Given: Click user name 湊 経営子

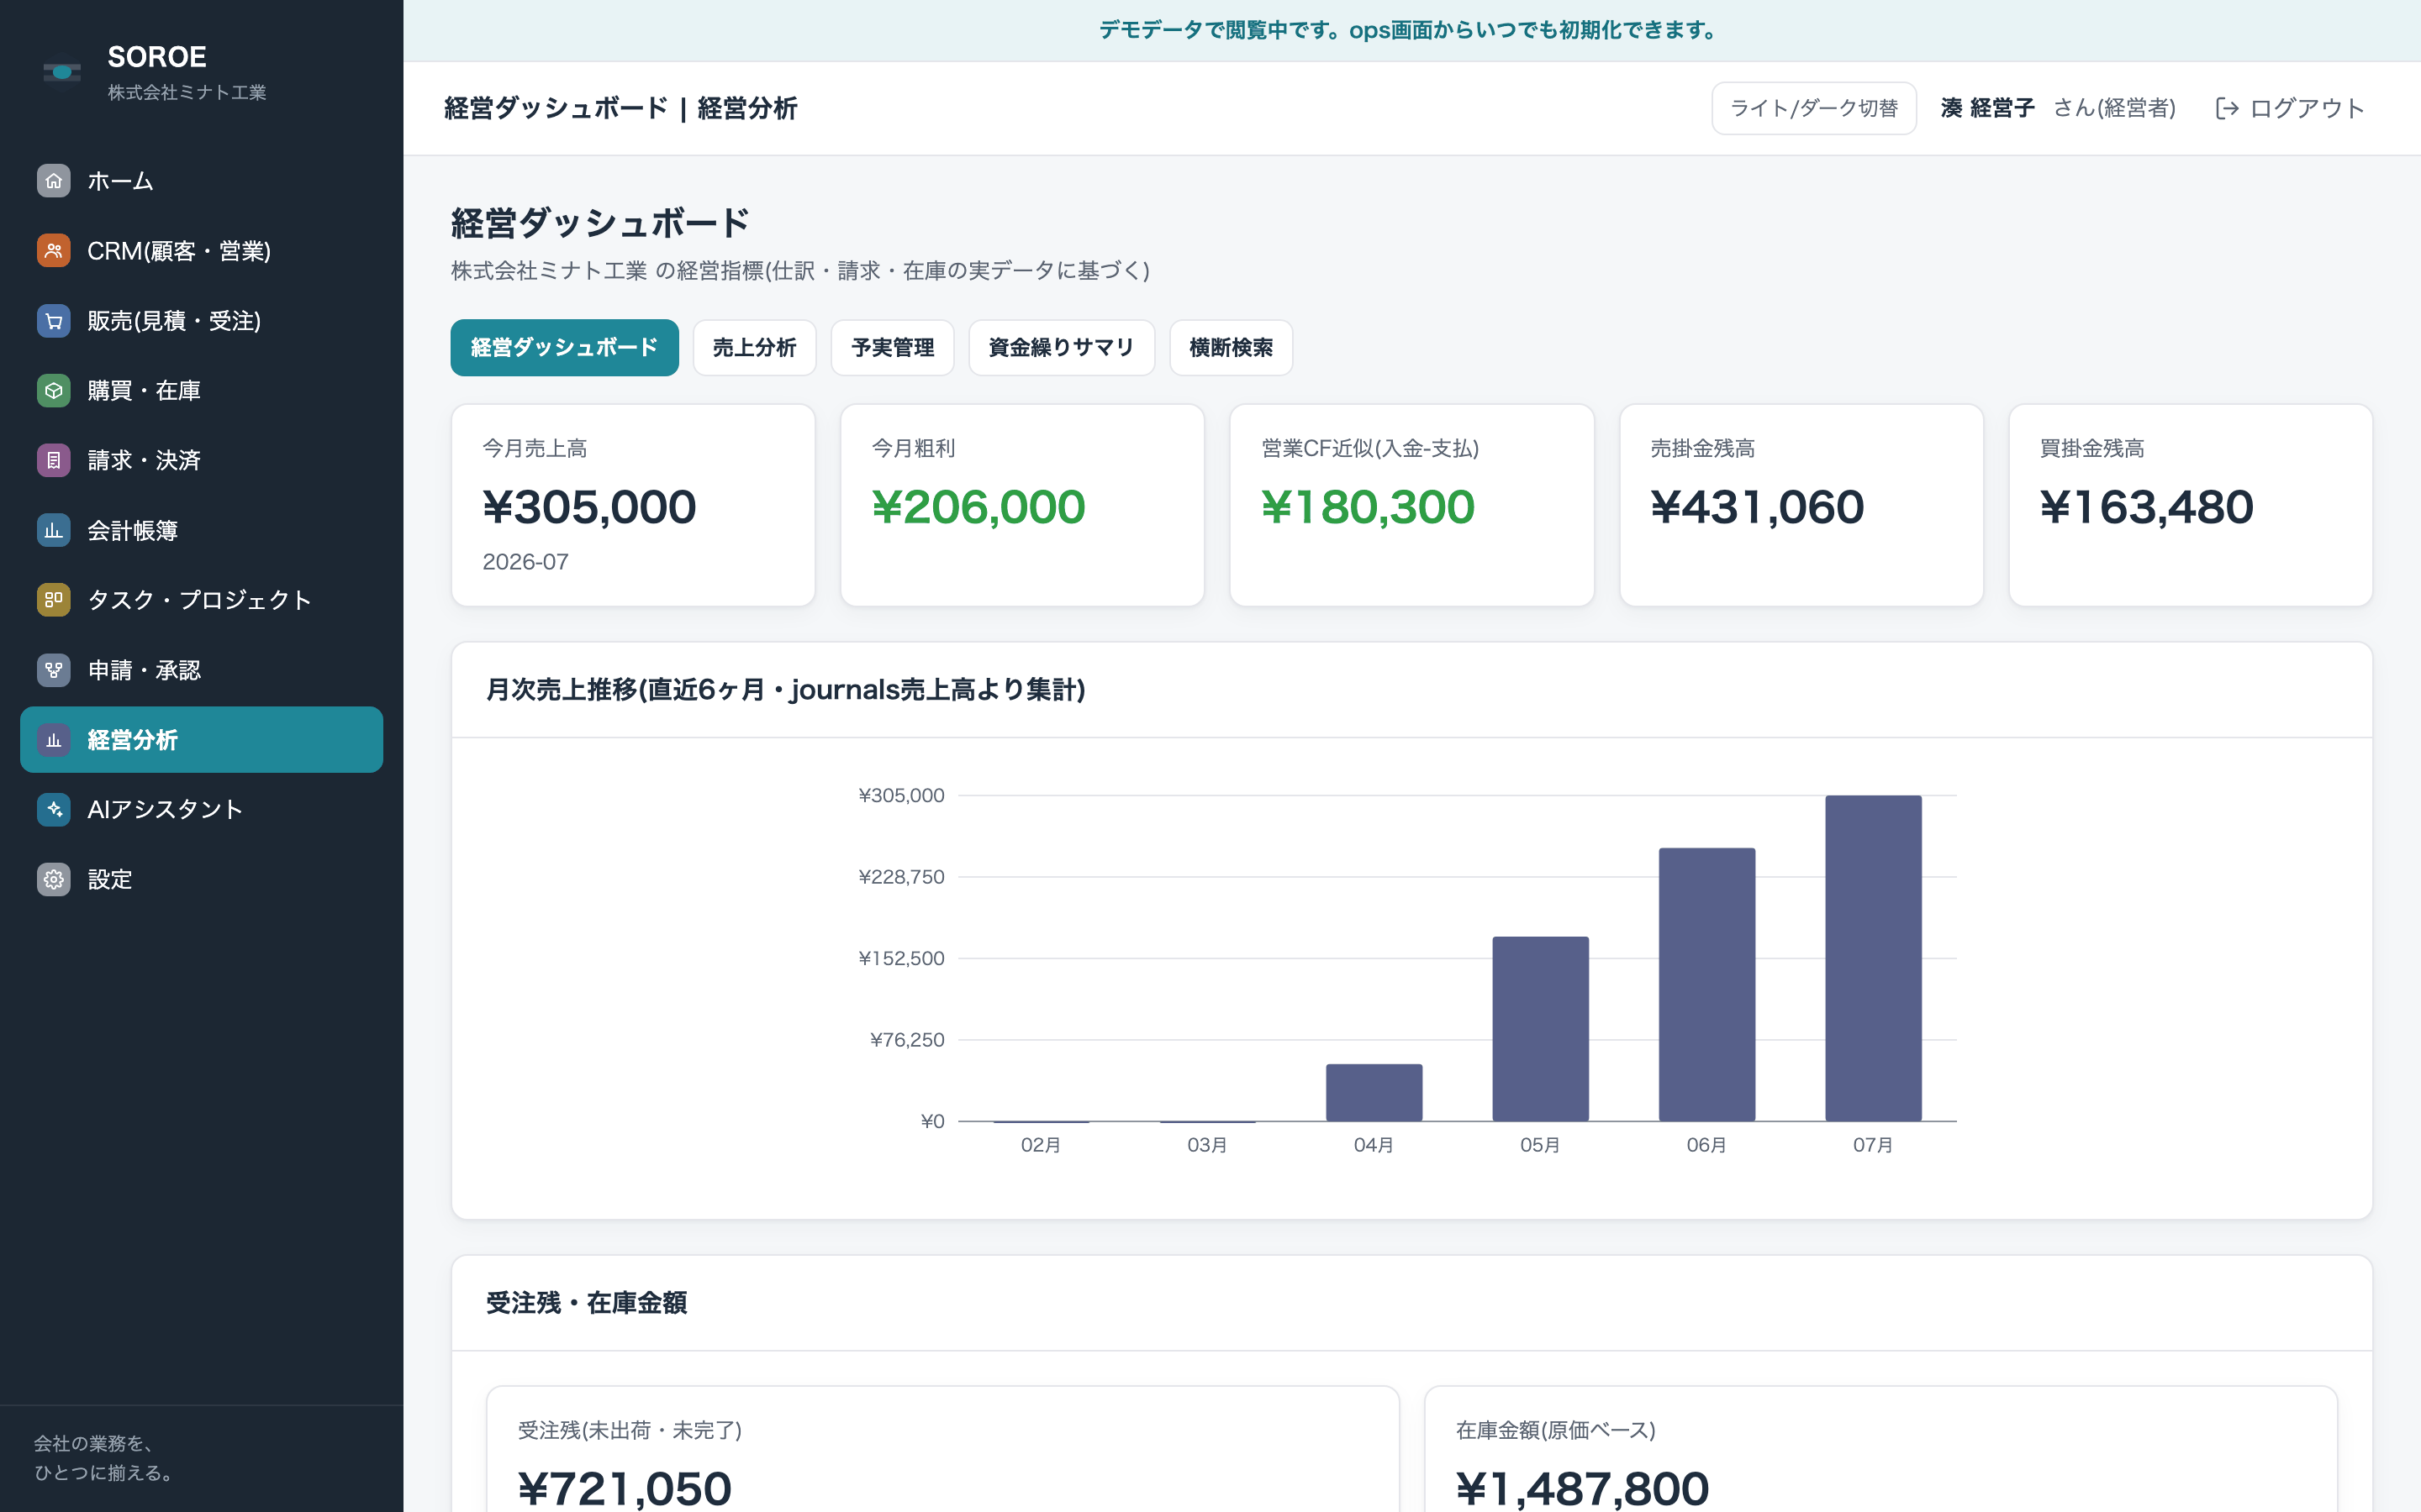Looking at the screenshot, I should 1988,108.
